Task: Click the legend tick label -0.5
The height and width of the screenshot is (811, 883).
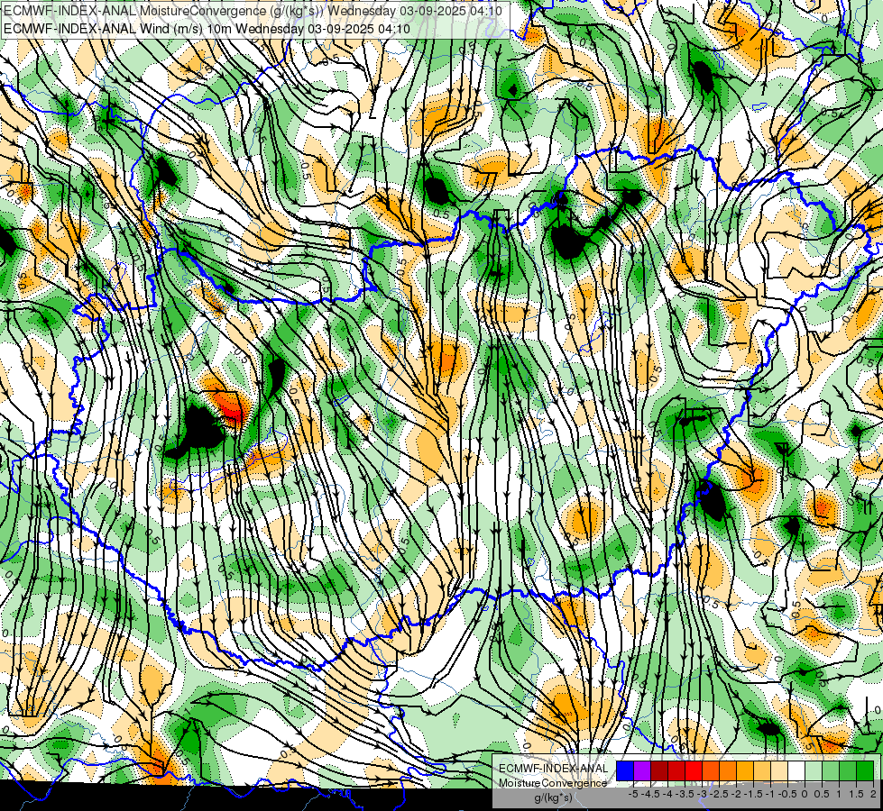Action: tap(786, 794)
